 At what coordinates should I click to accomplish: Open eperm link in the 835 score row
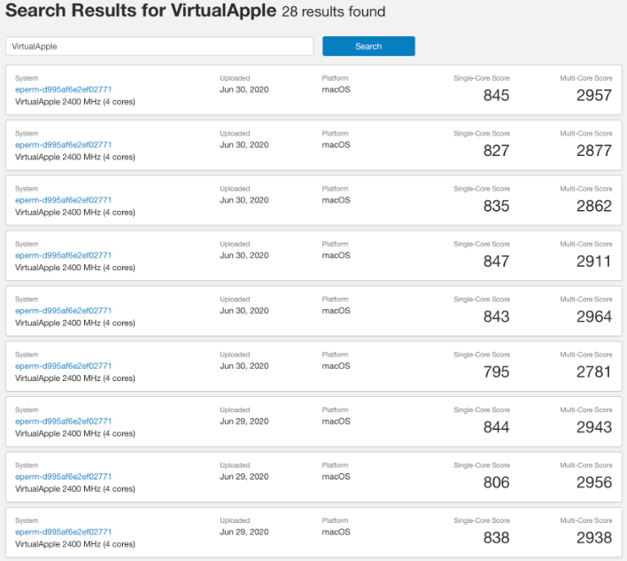click(x=63, y=200)
